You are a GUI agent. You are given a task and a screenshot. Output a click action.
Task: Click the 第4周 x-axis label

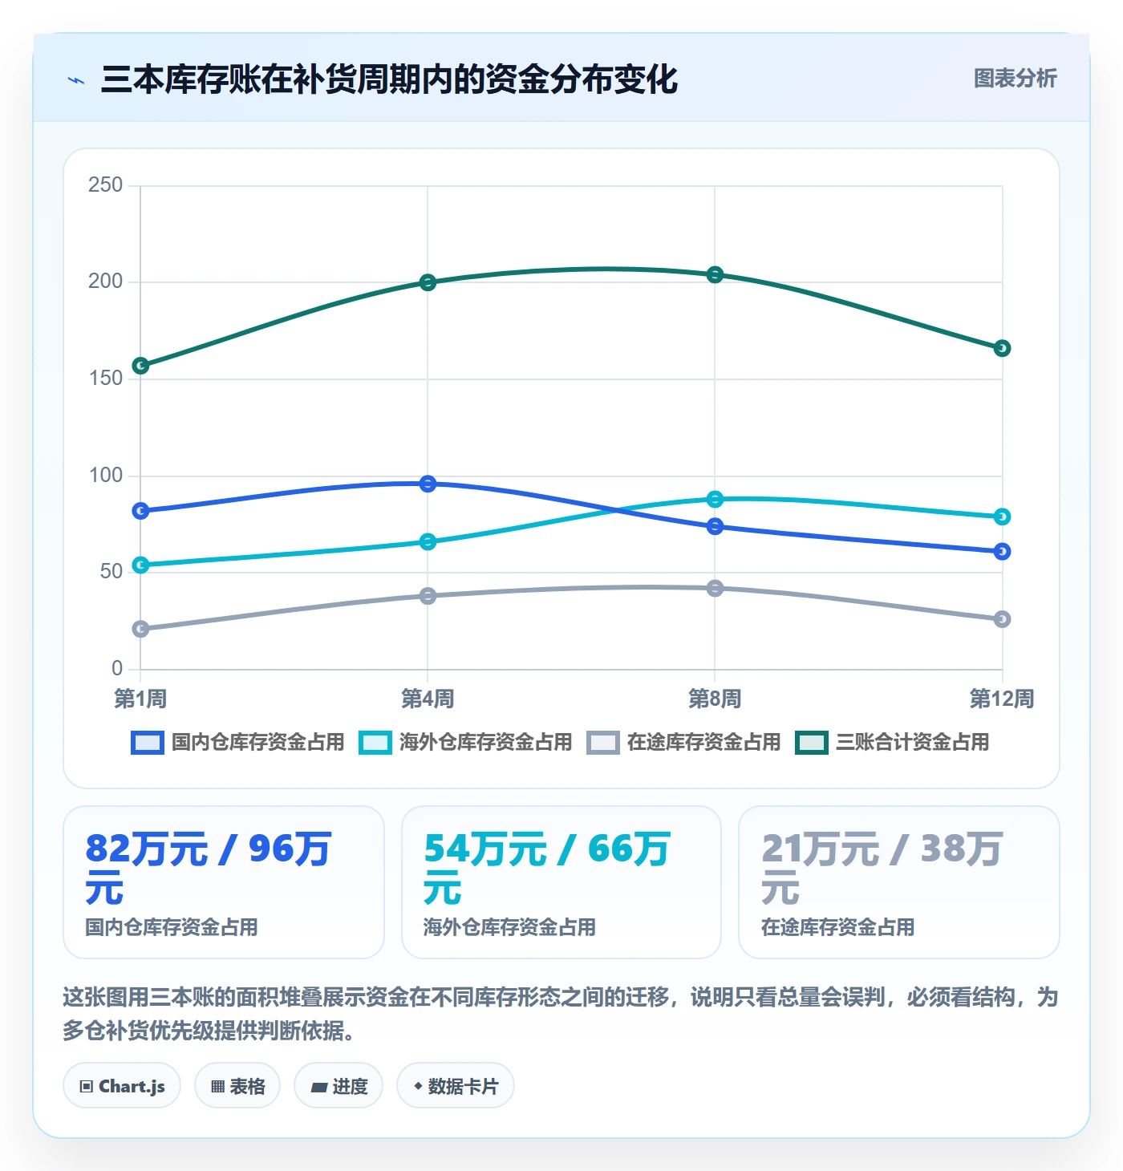click(x=428, y=699)
